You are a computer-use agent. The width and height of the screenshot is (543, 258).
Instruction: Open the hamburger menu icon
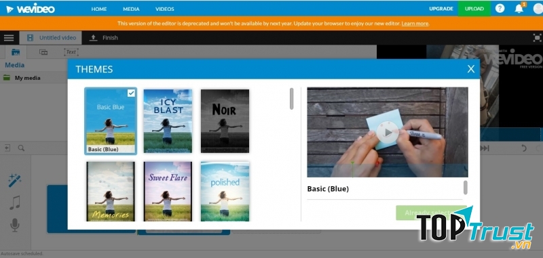[9, 38]
